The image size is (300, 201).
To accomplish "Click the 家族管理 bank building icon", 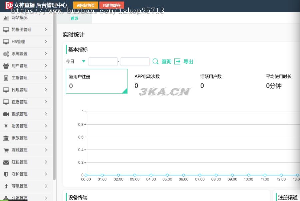I will (6, 138).
